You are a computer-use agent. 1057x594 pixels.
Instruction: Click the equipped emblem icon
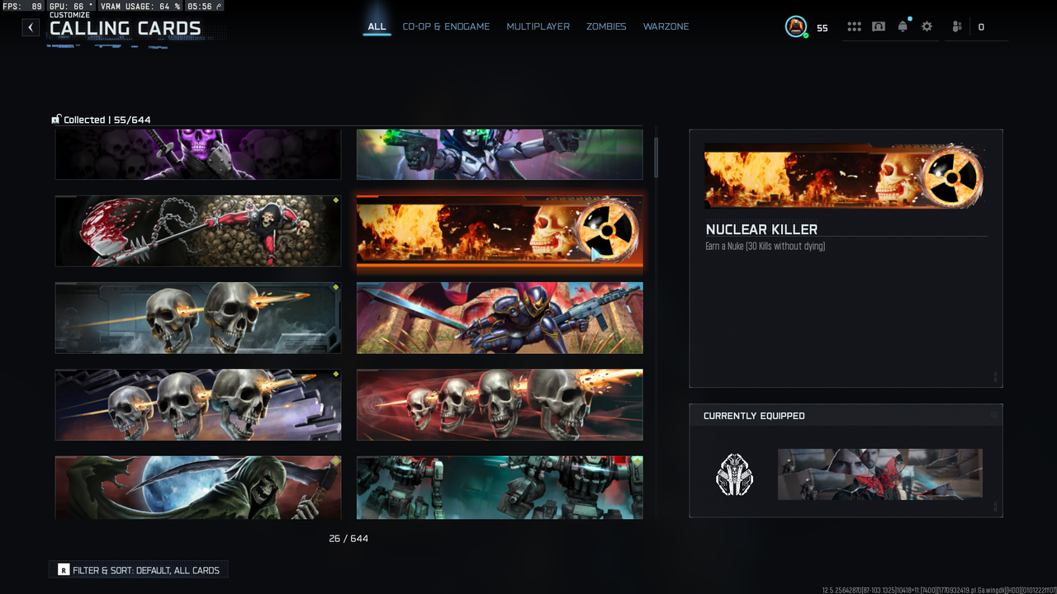733,474
